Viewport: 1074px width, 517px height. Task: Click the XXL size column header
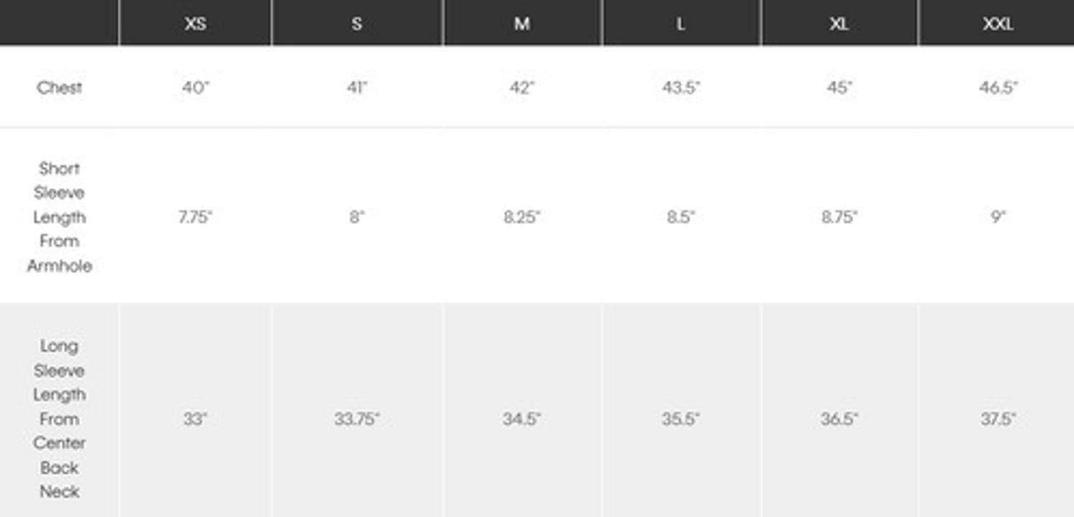998,24
